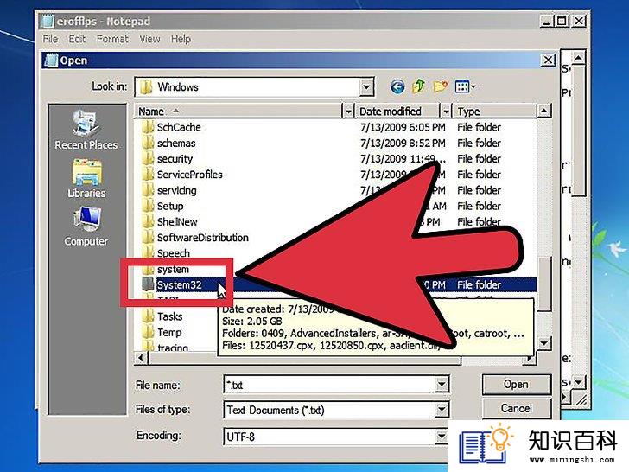Expand the Files of type dropdown
Viewport: 629px width, 472px height.
tap(441, 410)
